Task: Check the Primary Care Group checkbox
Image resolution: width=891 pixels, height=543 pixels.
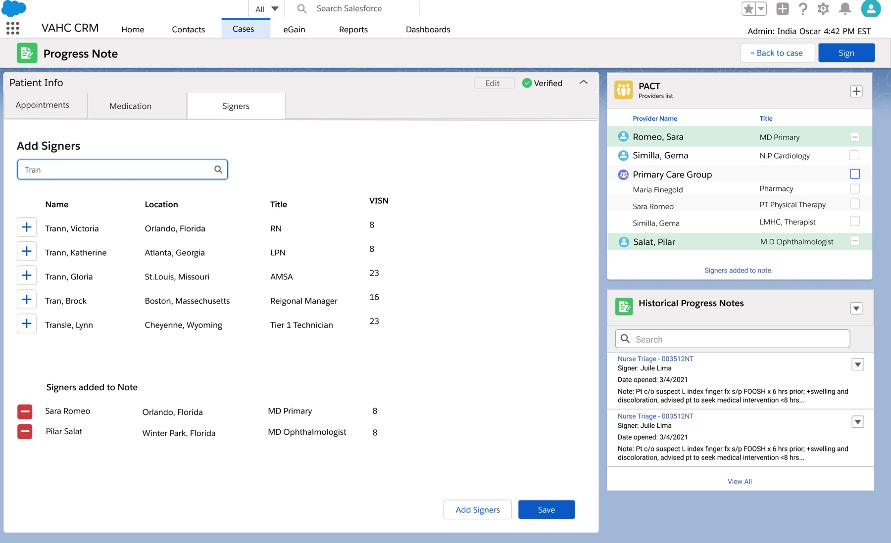Action: (855, 174)
